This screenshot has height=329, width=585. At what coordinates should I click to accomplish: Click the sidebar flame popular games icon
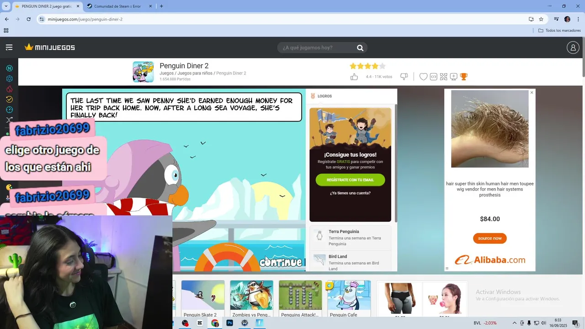(x=9, y=89)
